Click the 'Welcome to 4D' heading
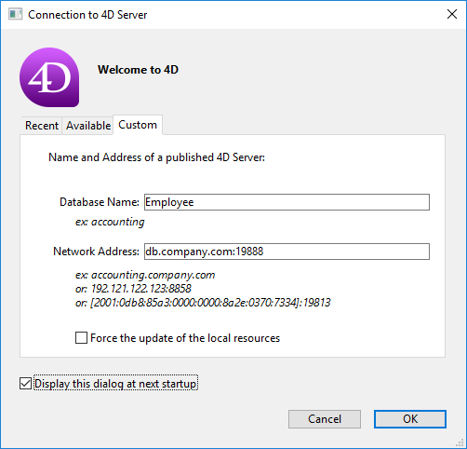The image size is (467, 449). coord(138,70)
